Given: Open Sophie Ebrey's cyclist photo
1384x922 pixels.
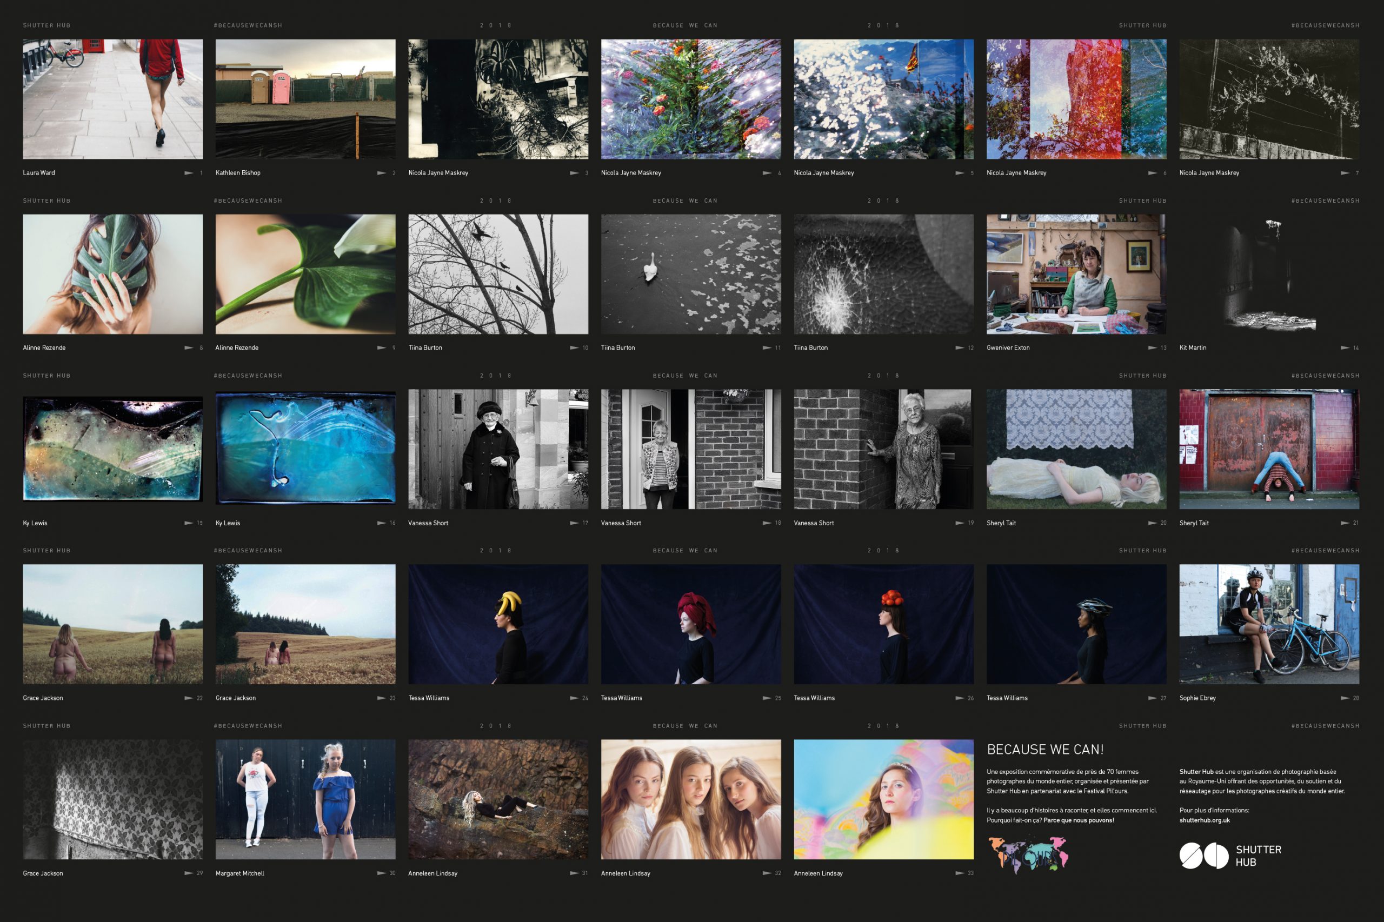Looking at the screenshot, I should click(1269, 624).
